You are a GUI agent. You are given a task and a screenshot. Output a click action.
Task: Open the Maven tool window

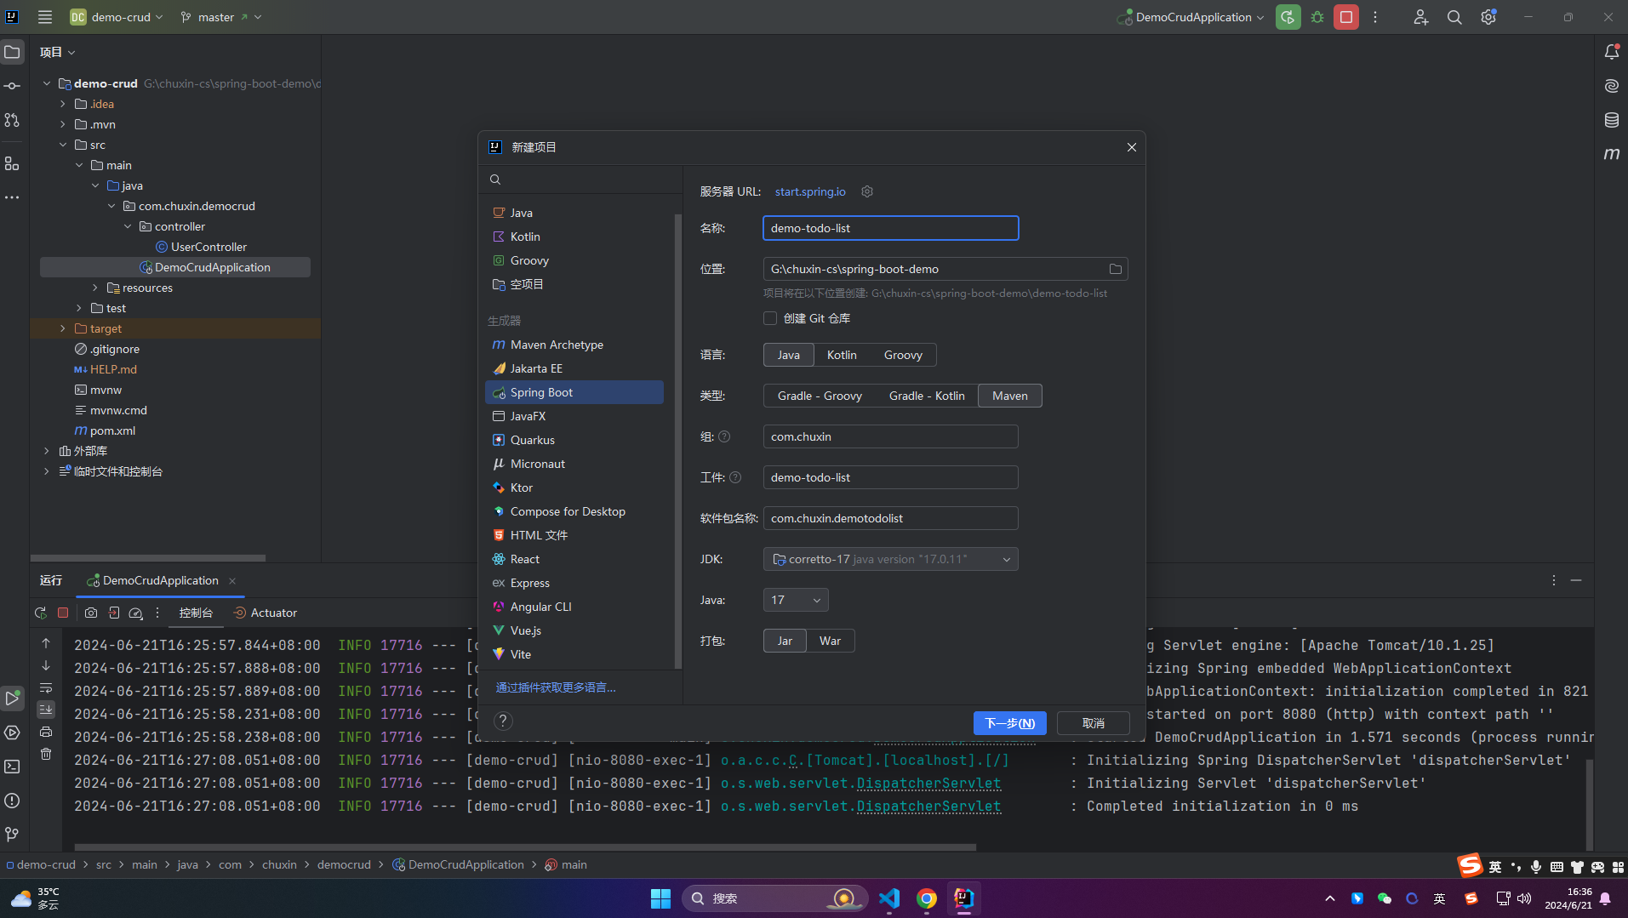[x=1612, y=154]
